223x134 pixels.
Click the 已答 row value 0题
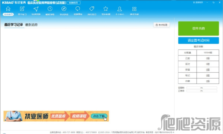208,58
